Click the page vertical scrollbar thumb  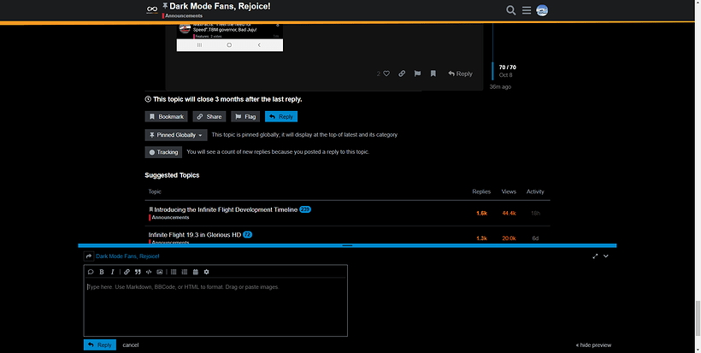point(698,318)
